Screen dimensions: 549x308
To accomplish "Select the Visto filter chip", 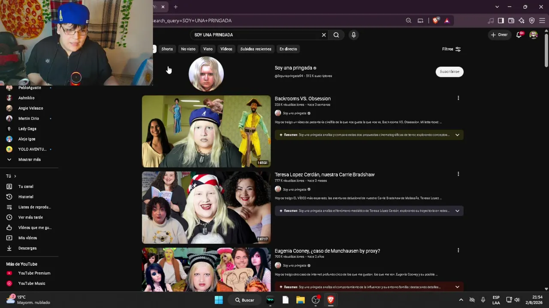I will click(208, 49).
